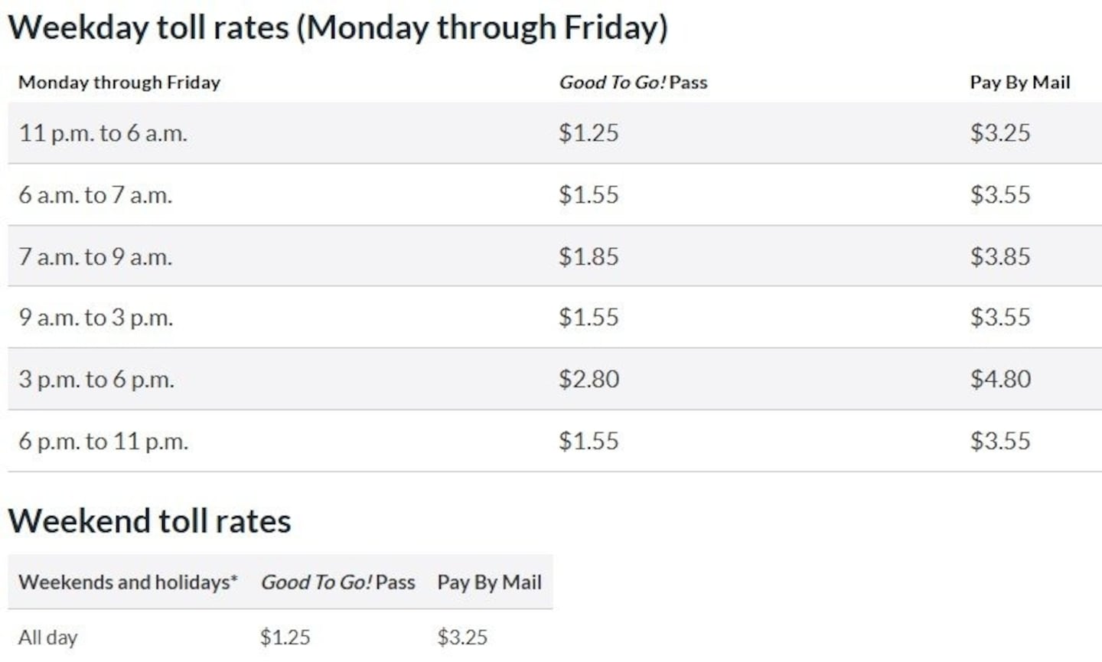Select the Weekends and holidays header
Image resolution: width=1102 pixels, height=662 pixels.
tap(128, 582)
